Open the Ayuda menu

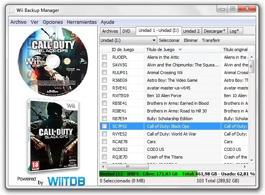(x=107, y=22)
